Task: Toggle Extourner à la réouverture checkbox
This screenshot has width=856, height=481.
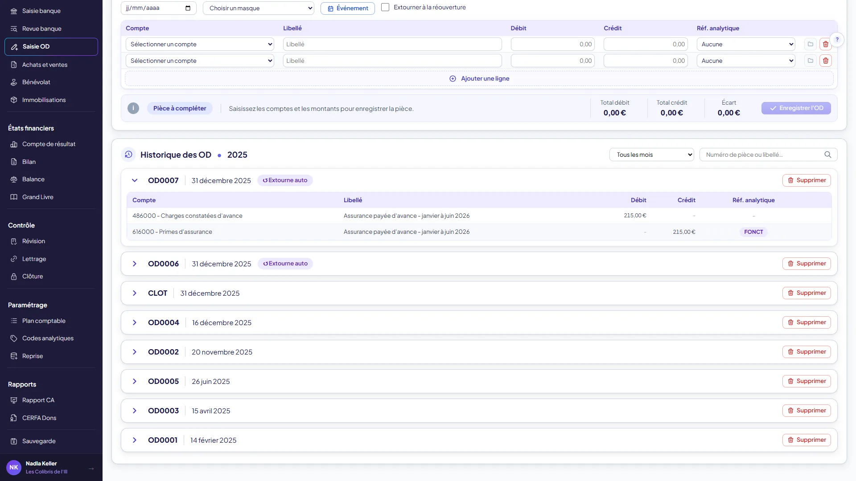Action: [x=385, y=7]
